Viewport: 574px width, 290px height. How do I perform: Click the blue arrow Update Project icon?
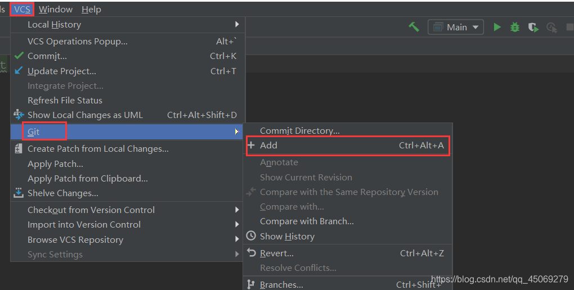point(19,70)
